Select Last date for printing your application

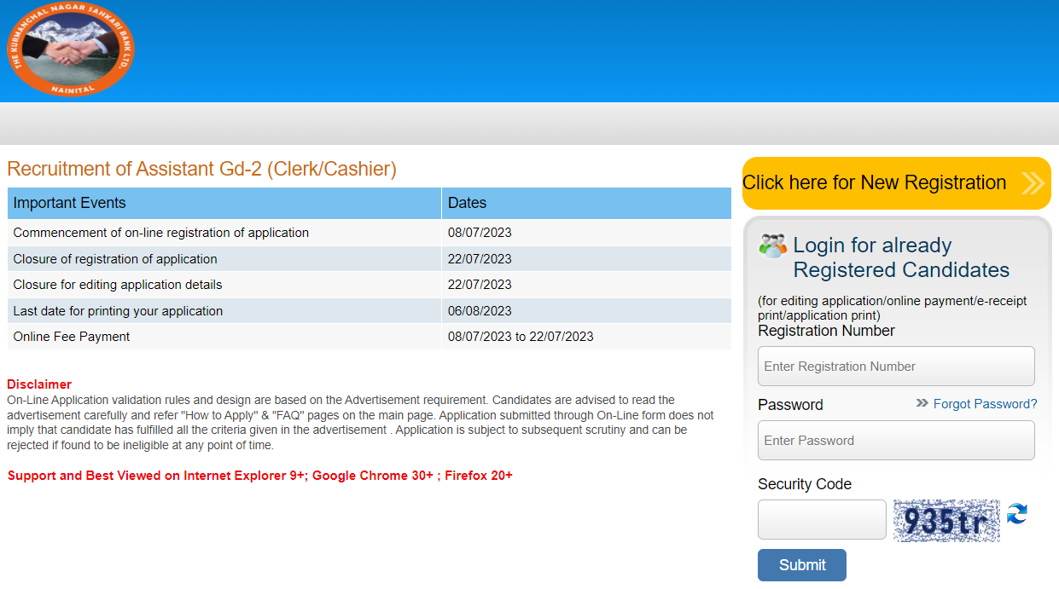(118, 311)
